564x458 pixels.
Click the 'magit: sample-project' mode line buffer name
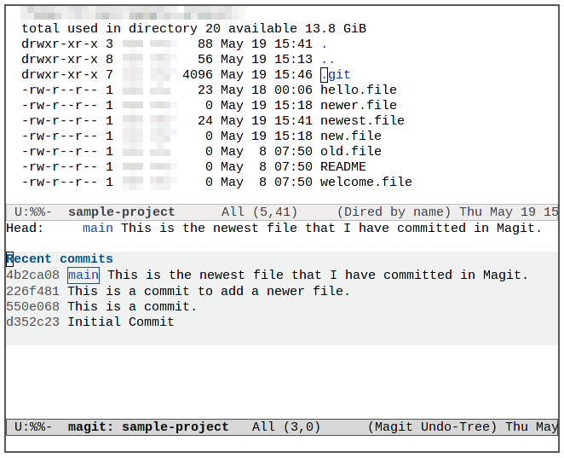click(148, 426)
